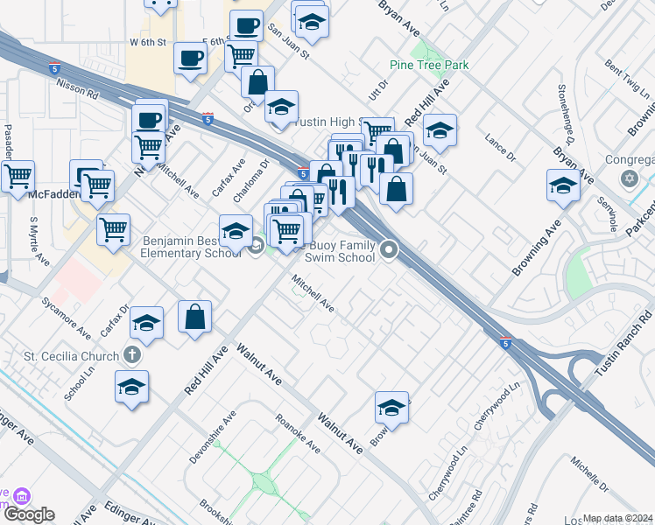
Task: Click the coffee cup marker near E 6th St
Action: [246, 26]
